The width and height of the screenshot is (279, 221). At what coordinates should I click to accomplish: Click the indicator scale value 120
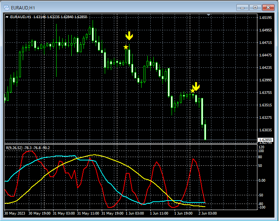[262, 147]
